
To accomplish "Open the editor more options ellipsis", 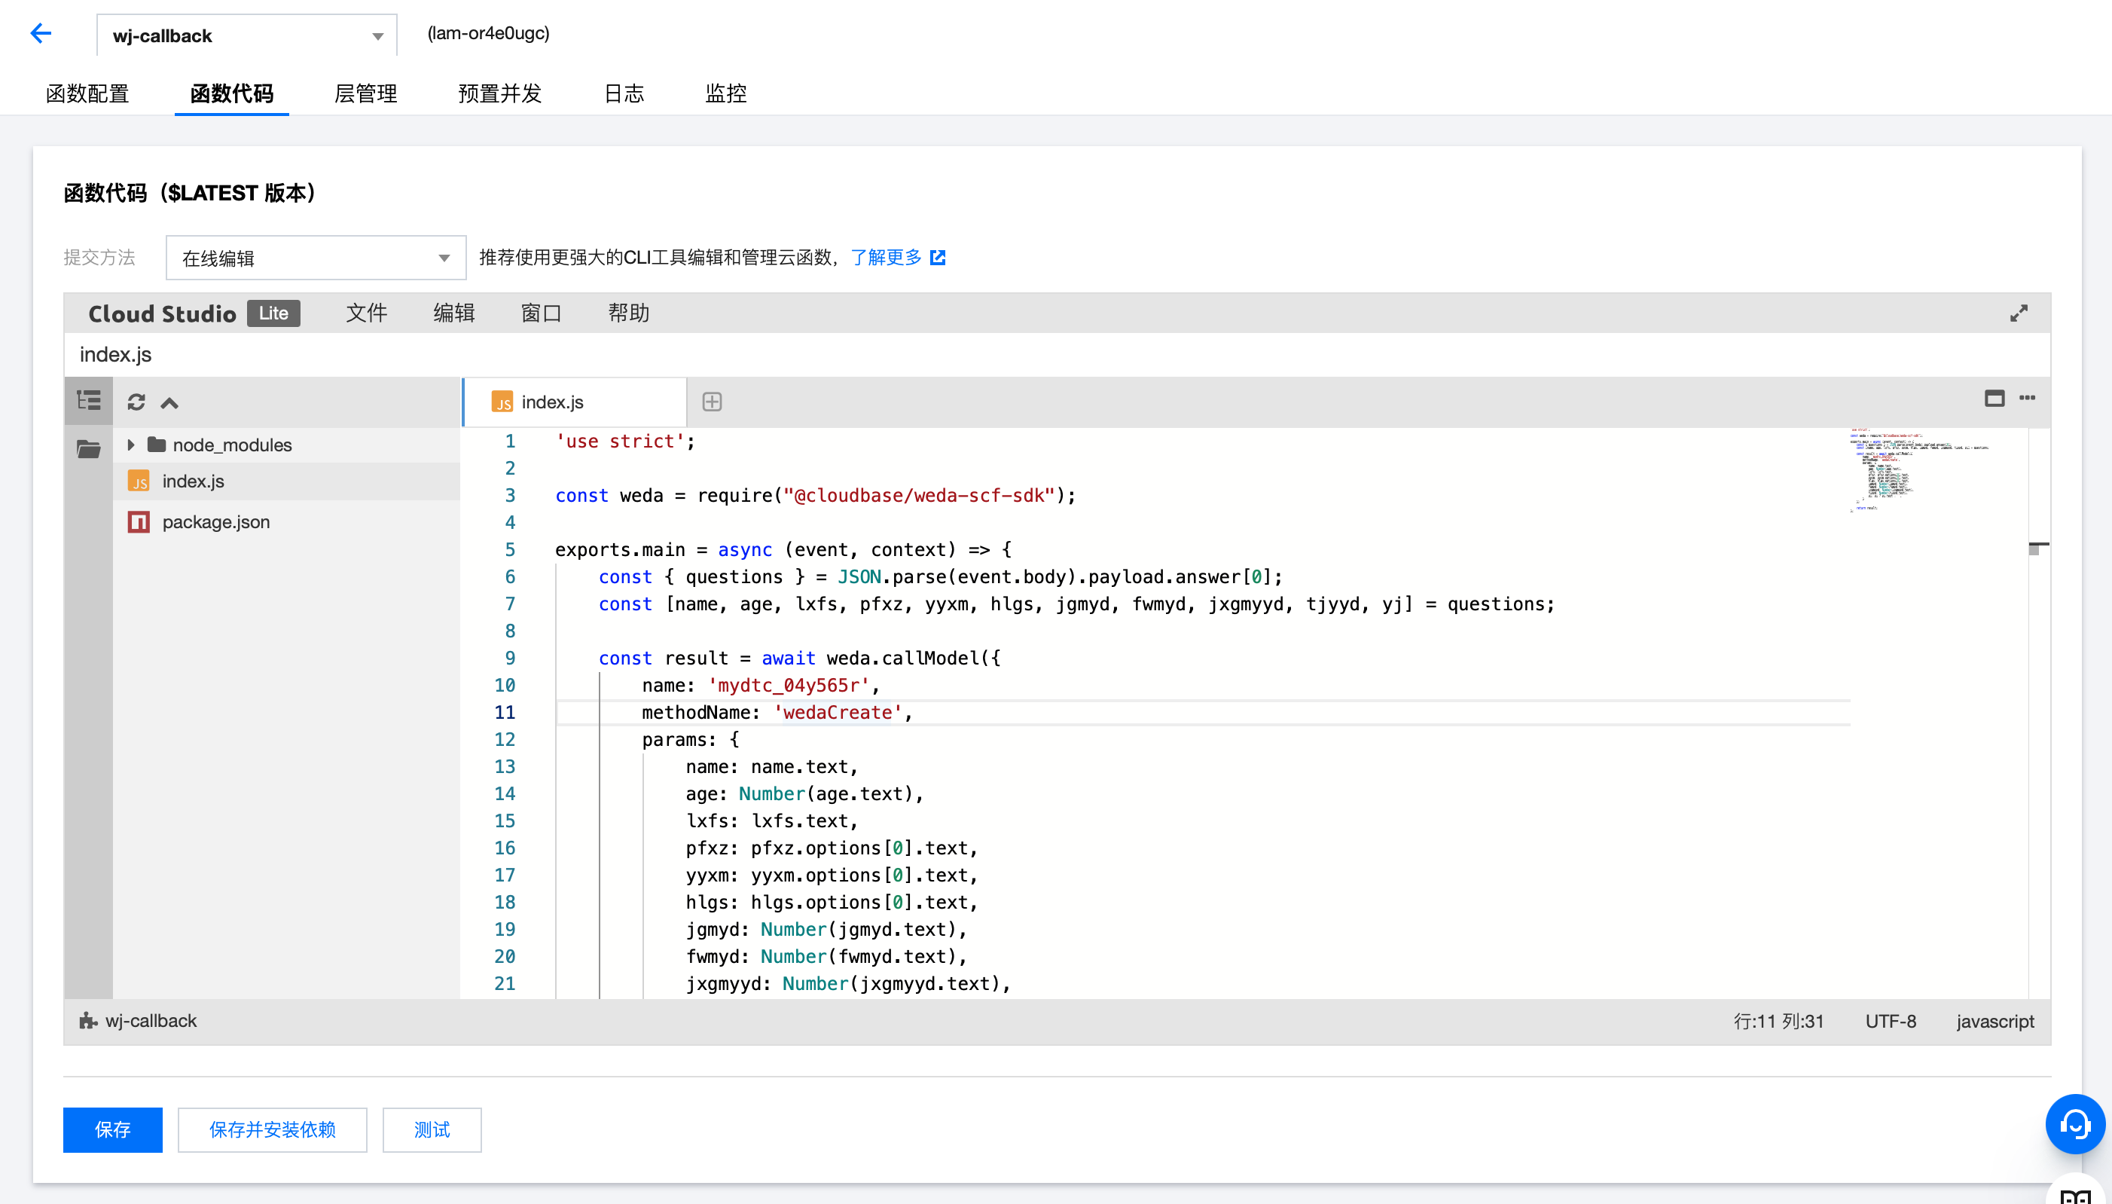I will 2027,399.
